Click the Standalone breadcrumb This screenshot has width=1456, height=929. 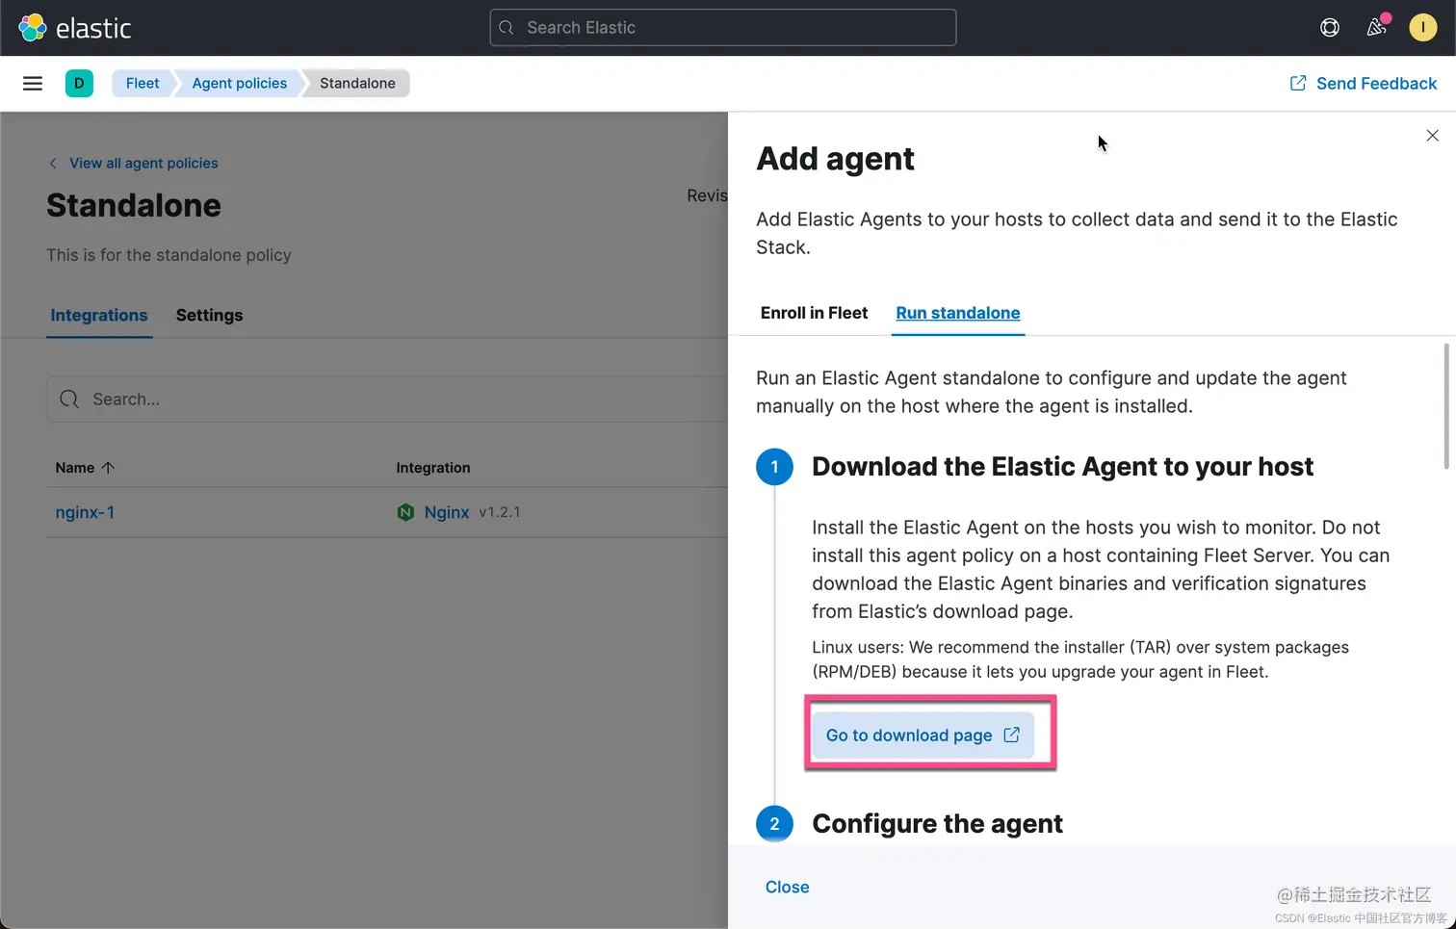tap(357, 84)
